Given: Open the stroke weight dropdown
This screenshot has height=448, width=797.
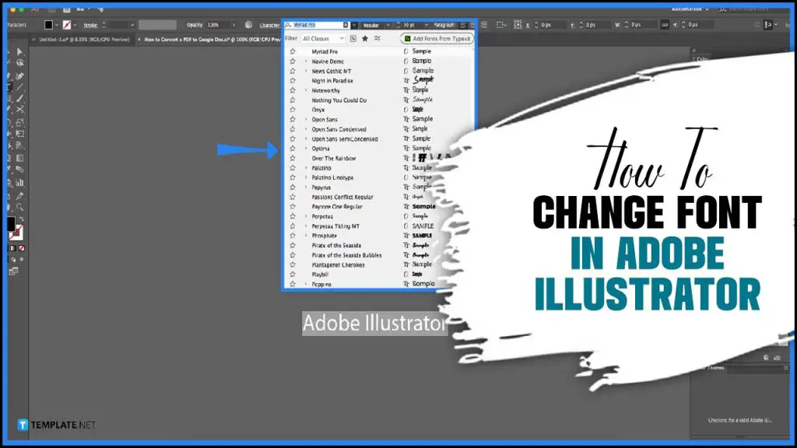Looking at the screenshot, I should tap(132, 25).
